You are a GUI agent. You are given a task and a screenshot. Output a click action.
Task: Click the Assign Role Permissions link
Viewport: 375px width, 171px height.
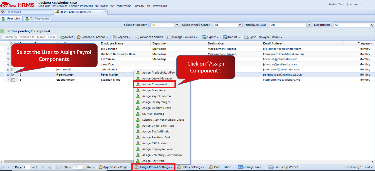tap(151, 6)
